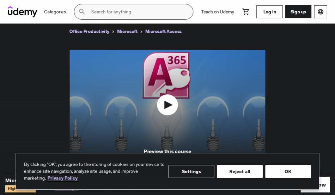
Task: Open Teach on Udemy link
Action: [218, 12]
